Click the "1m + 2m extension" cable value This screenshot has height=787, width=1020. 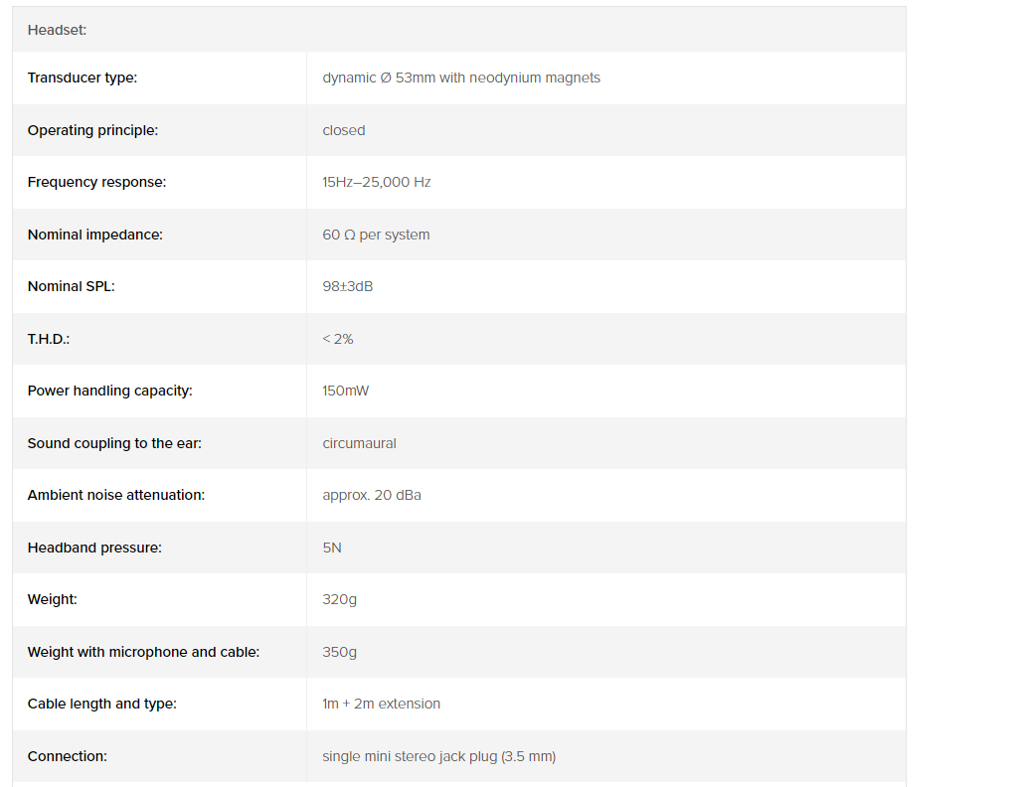coord(381,704)
